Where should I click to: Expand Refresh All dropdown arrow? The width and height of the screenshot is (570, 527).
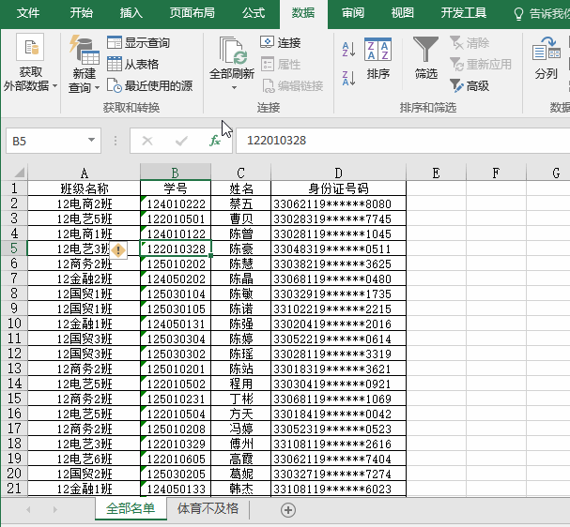(x=234, y=87)
